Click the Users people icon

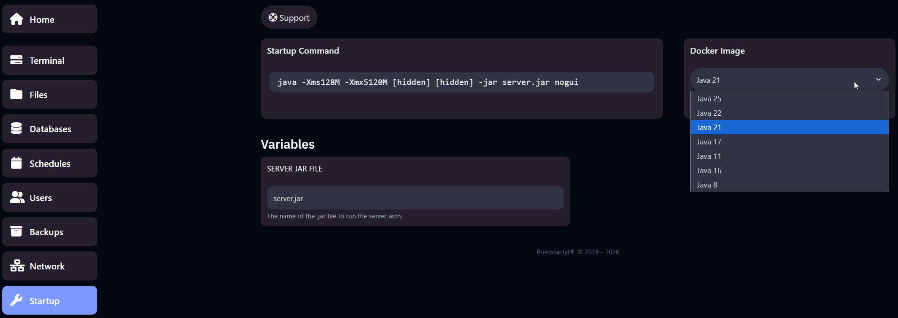(x=17, y=197)
